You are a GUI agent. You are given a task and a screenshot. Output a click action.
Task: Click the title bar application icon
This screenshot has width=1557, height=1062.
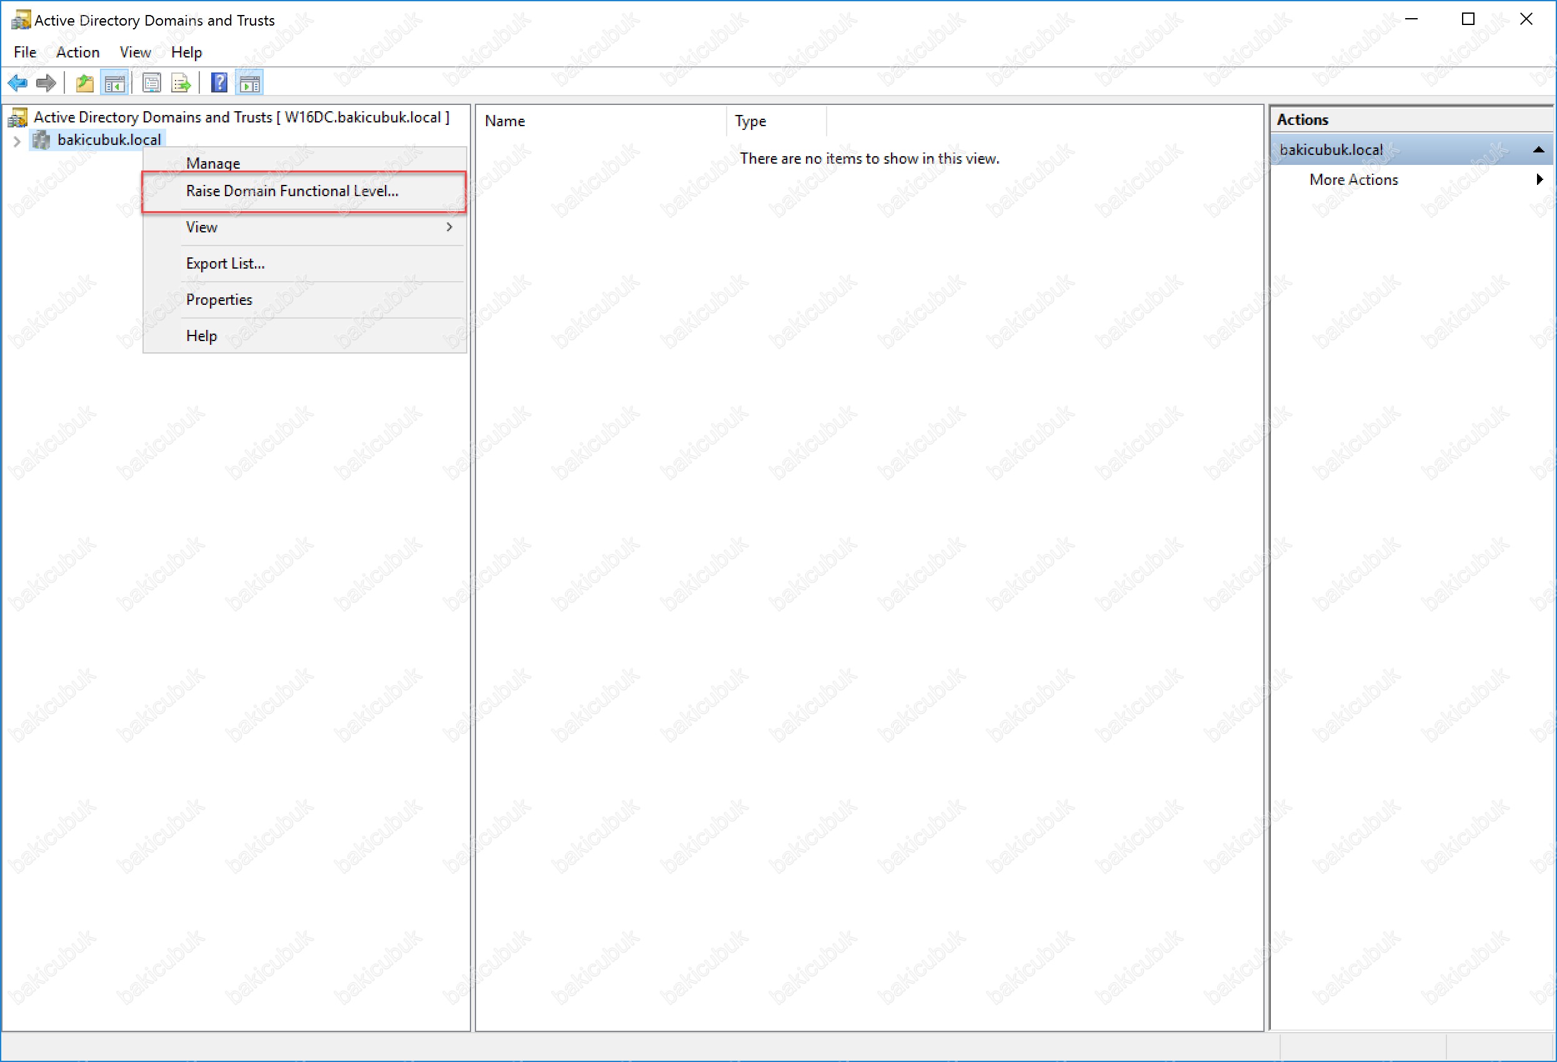click(21, 20)
